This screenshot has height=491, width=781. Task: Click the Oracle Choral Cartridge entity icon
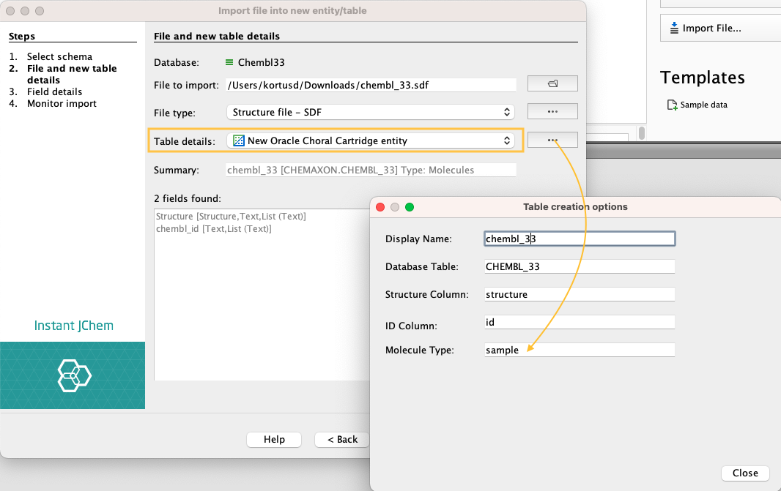[x=238, y=140]
